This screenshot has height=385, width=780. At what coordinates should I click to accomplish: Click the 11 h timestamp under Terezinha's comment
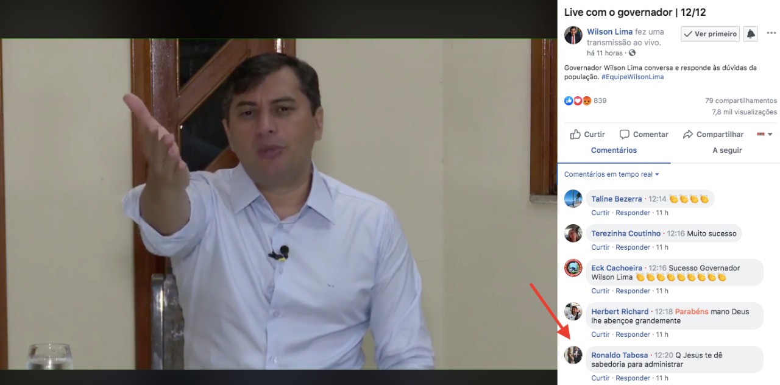coord(662,247)
